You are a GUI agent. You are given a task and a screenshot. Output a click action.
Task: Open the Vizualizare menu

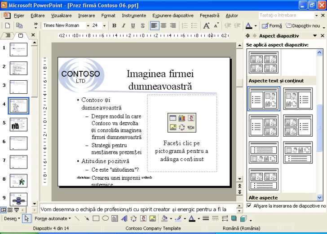coord(61,16)
